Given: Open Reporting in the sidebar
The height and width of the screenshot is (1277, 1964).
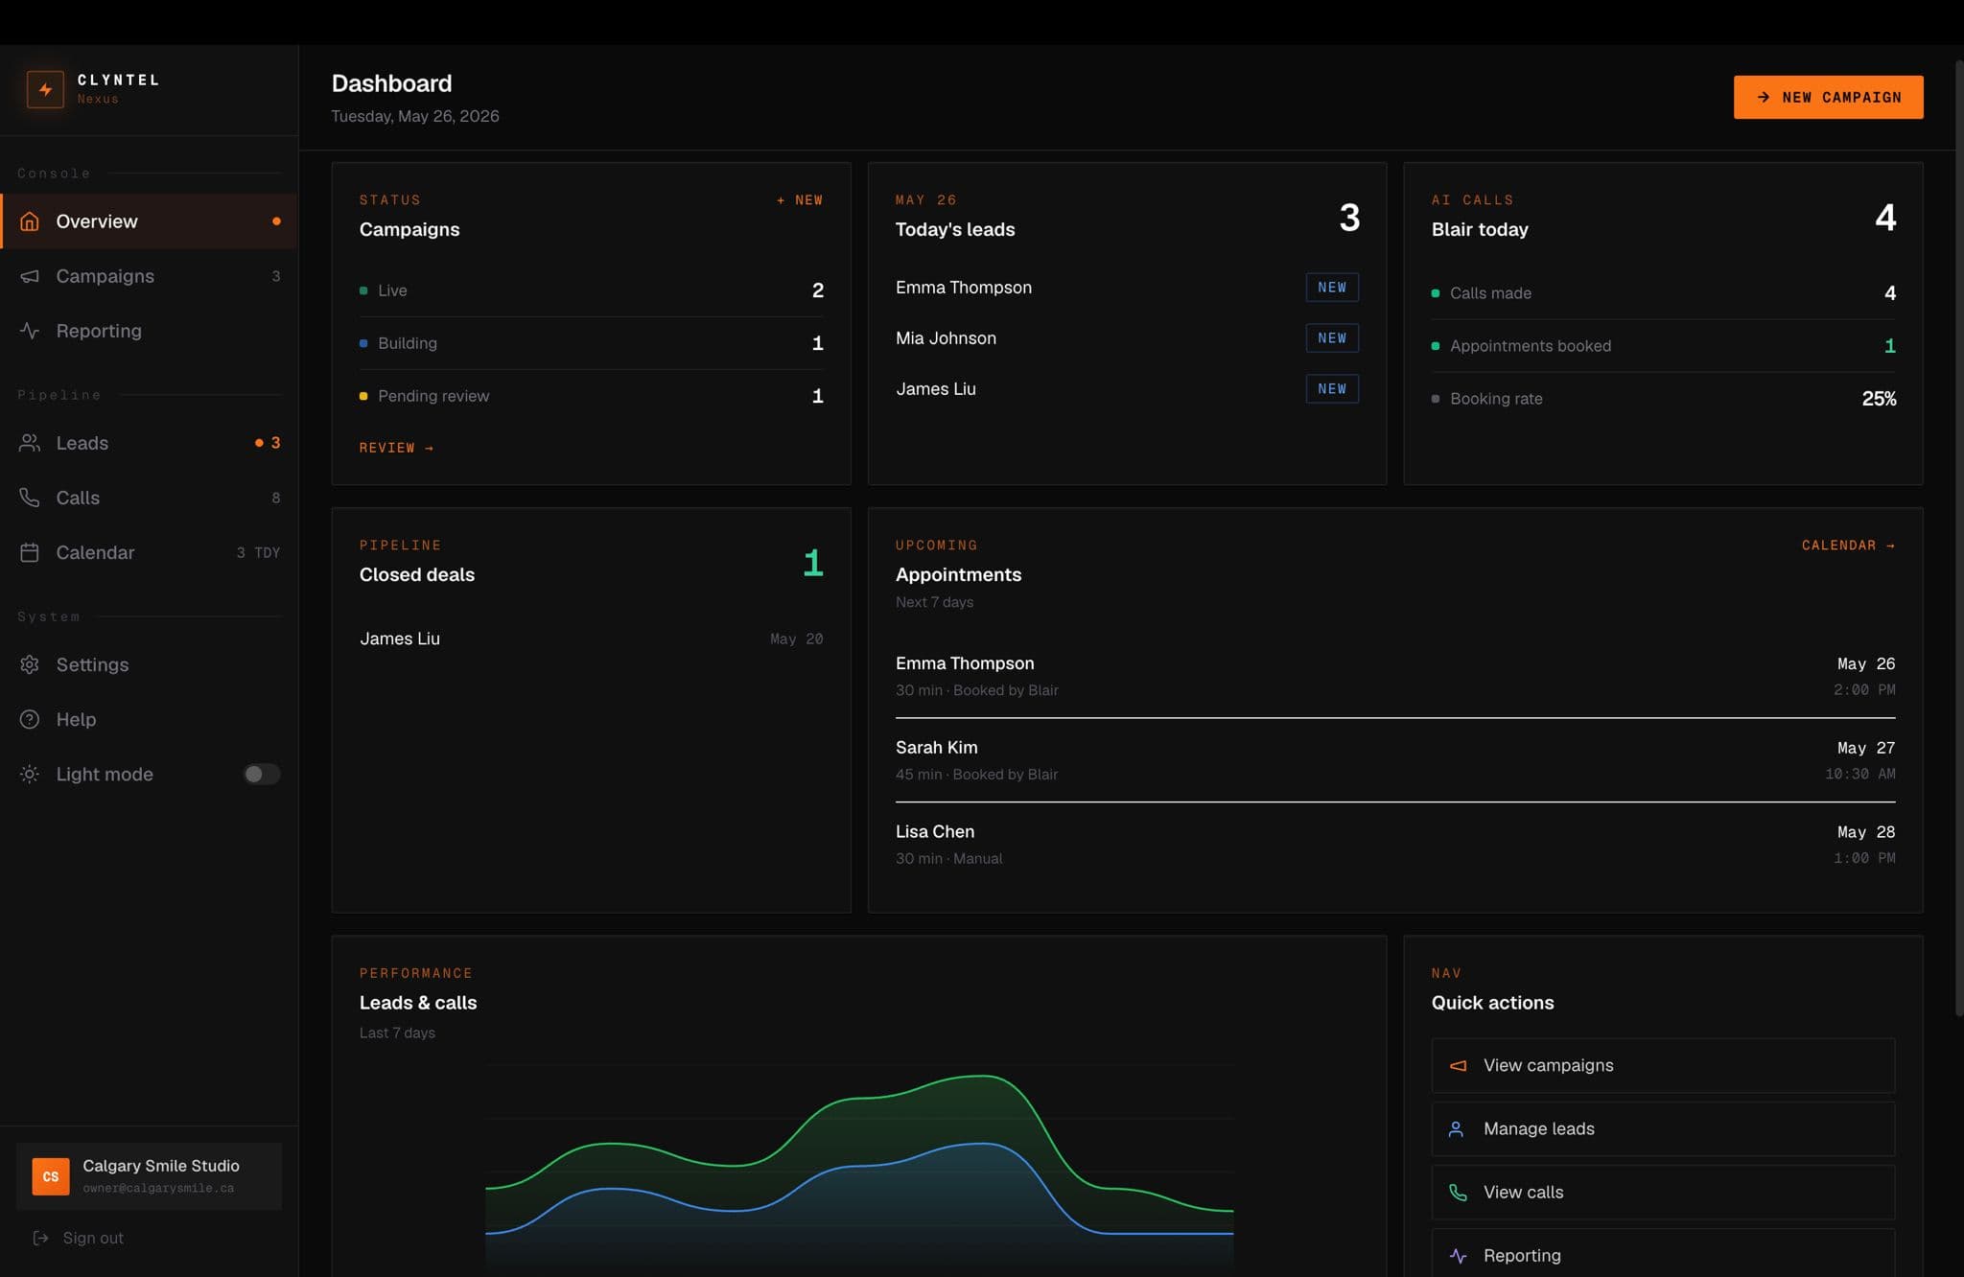Looking at the screenshot, I should tap(149, 331).
